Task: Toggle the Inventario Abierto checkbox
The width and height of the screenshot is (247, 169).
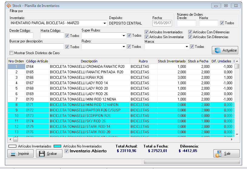Action: 67,151
